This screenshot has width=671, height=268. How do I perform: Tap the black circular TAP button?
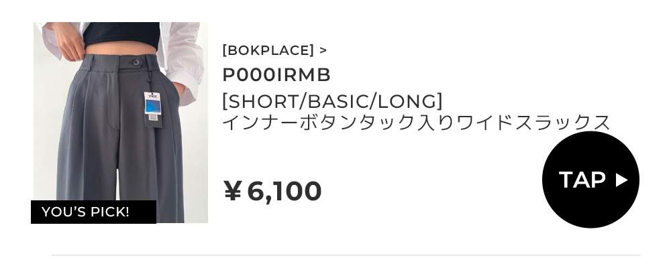pos(590,180)
